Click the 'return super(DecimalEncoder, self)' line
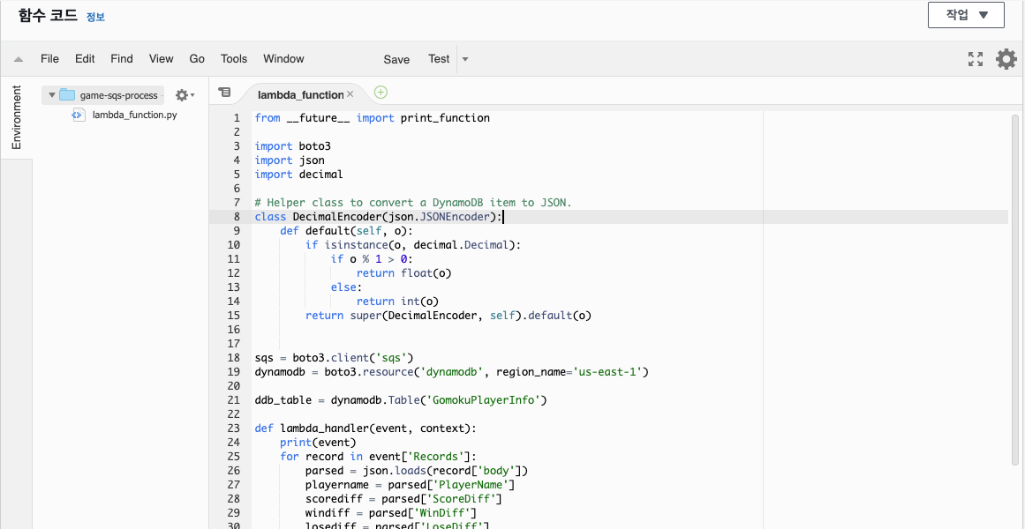This screenshot has height=529, width=1025. point(448,316)
